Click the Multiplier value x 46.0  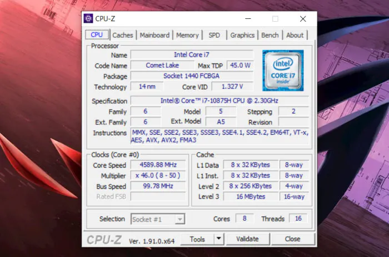pos(158,176)
